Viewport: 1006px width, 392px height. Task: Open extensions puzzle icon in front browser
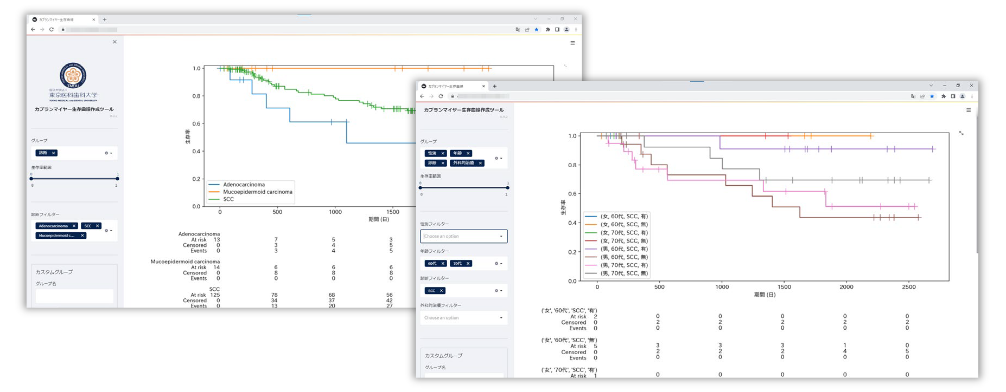tap(944, 96)
